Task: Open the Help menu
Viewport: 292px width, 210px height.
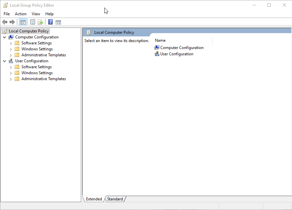Action: [49, 14]
